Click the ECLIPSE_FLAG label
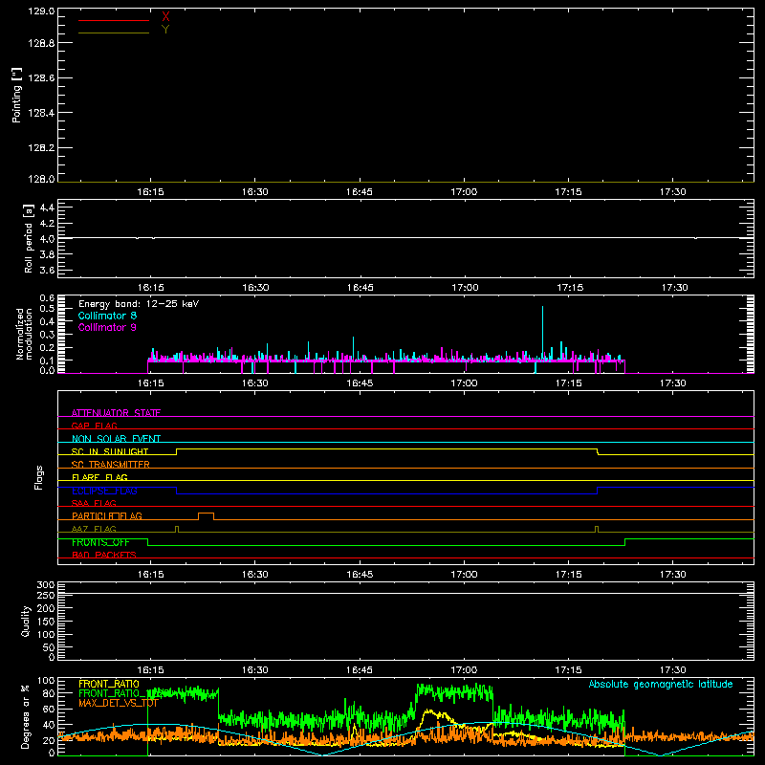 point(104,491)
